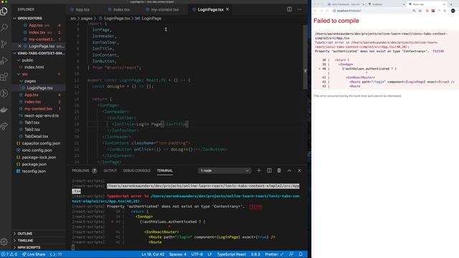Click the TypeScript version 3.8.3 status item

pos(255,254)
